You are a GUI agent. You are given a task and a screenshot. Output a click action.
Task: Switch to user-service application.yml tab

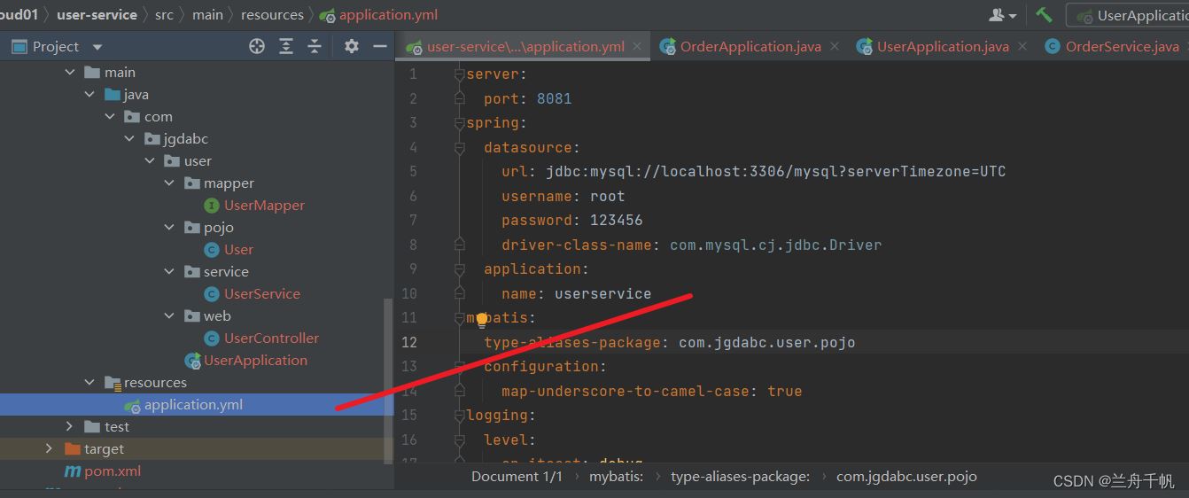pos(525,47)
